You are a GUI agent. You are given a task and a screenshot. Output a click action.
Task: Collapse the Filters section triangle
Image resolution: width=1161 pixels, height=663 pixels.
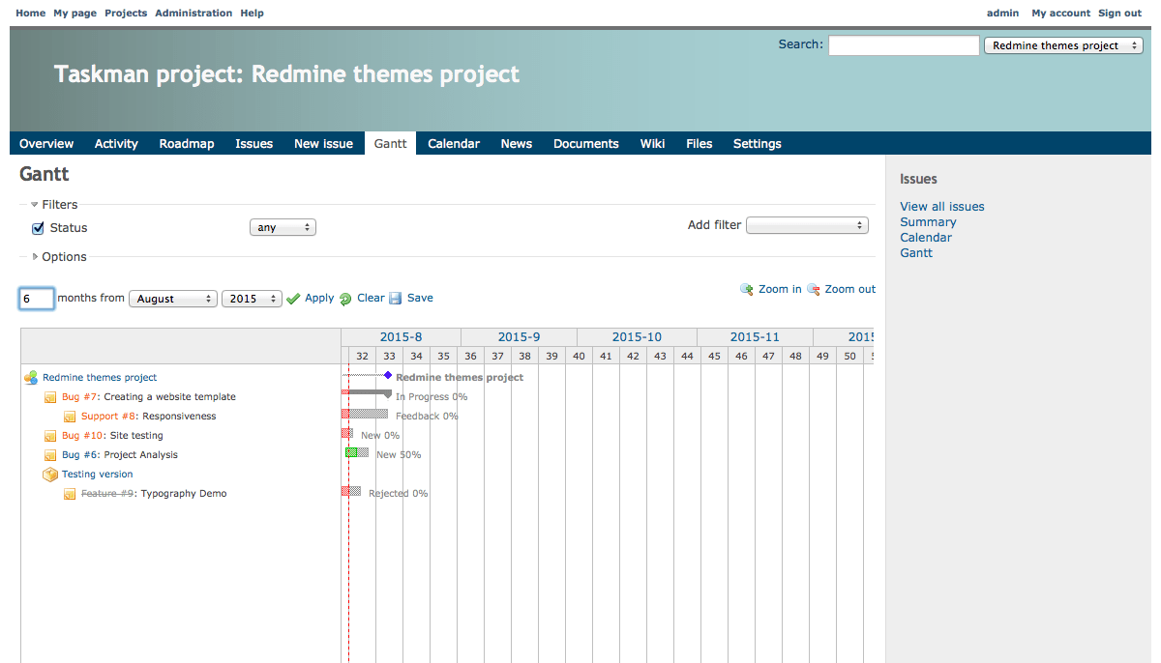[x=35, y=205]
